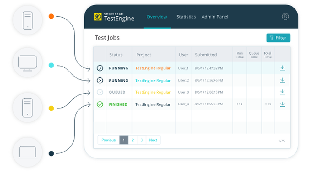Click submitted time 8/6/19 12:06:15 PM
Screen dimensions: 314x171
[209, 92]
